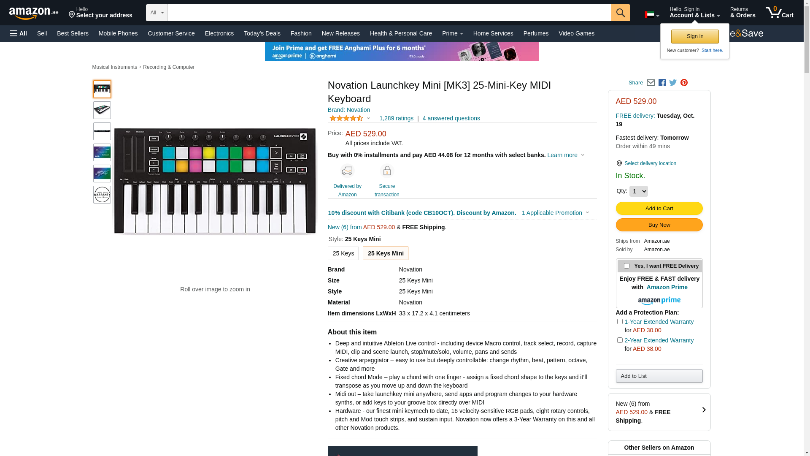The width and height of the screenshot is (810, 456).
Task: Share the product on Facebook
Action: 662,83
